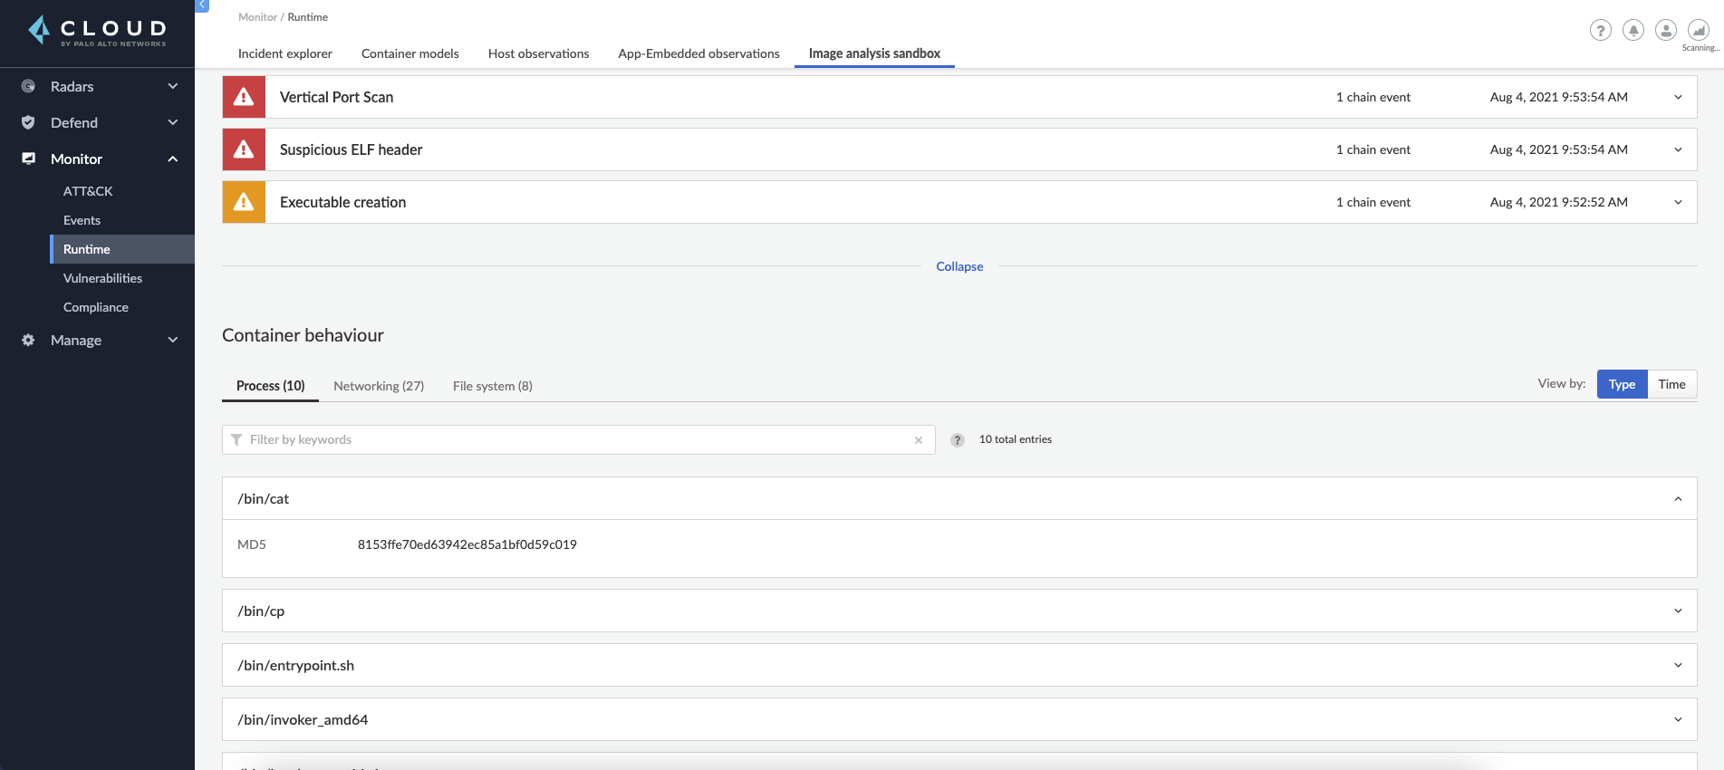Collapse the sidebar with the arrow icon
1724x770 pixels.
click(202, 5)
